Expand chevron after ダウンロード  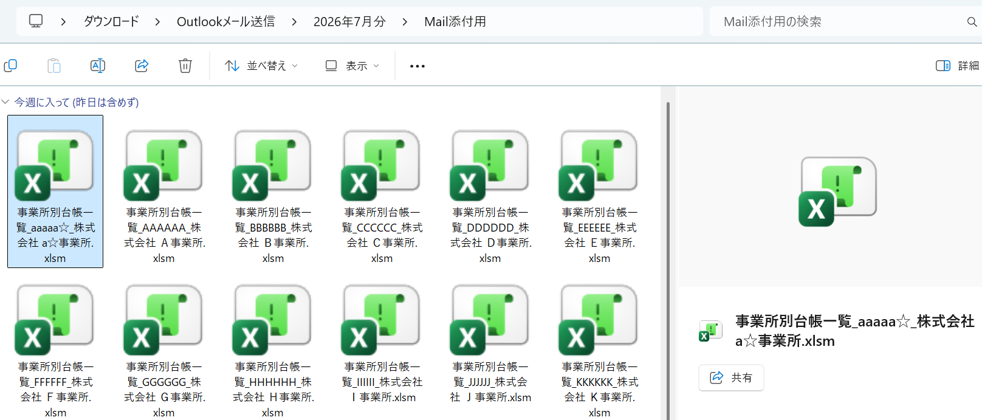click(x=157, y=22)
